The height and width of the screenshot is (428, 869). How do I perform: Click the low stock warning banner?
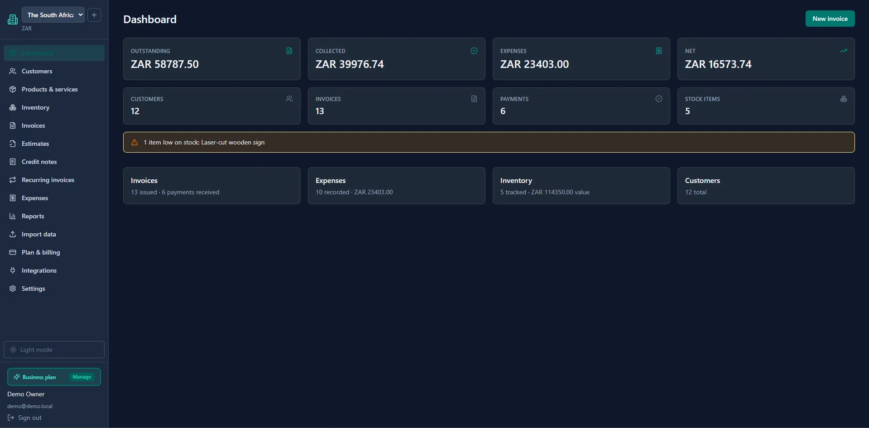489,142
